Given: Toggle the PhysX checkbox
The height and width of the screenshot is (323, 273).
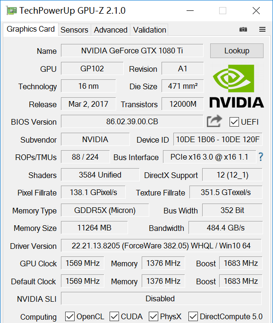Looking at the screenshot, I should pyautogui.click(x=154, y=316).
